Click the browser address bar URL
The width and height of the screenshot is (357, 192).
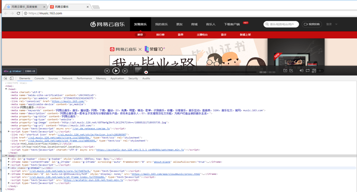coord(45,13)
